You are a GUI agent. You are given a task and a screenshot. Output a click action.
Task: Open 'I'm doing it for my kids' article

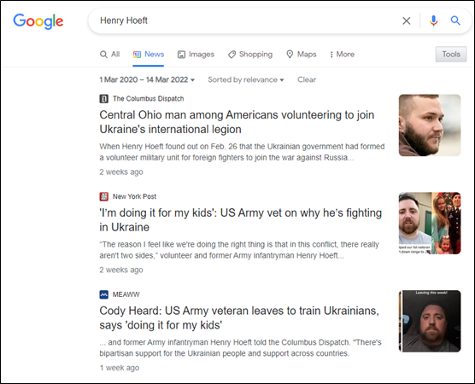241,220
